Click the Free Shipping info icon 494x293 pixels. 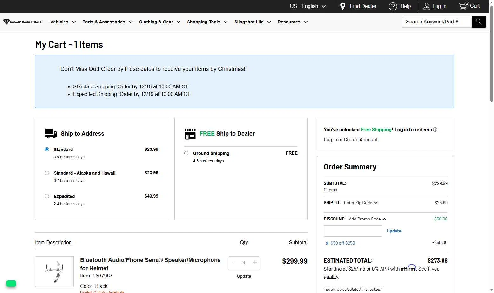click(x=435, y=130)
